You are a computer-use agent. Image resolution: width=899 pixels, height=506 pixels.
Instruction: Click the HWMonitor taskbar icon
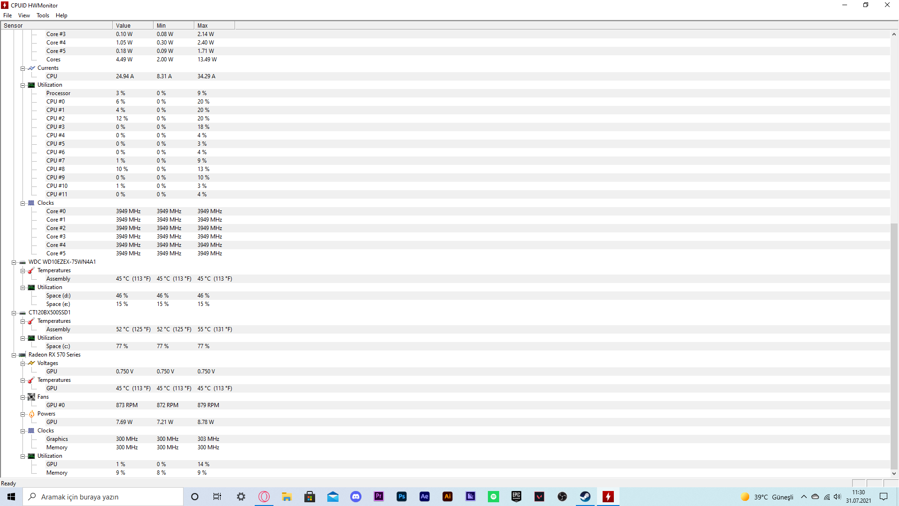coord(608,497)
